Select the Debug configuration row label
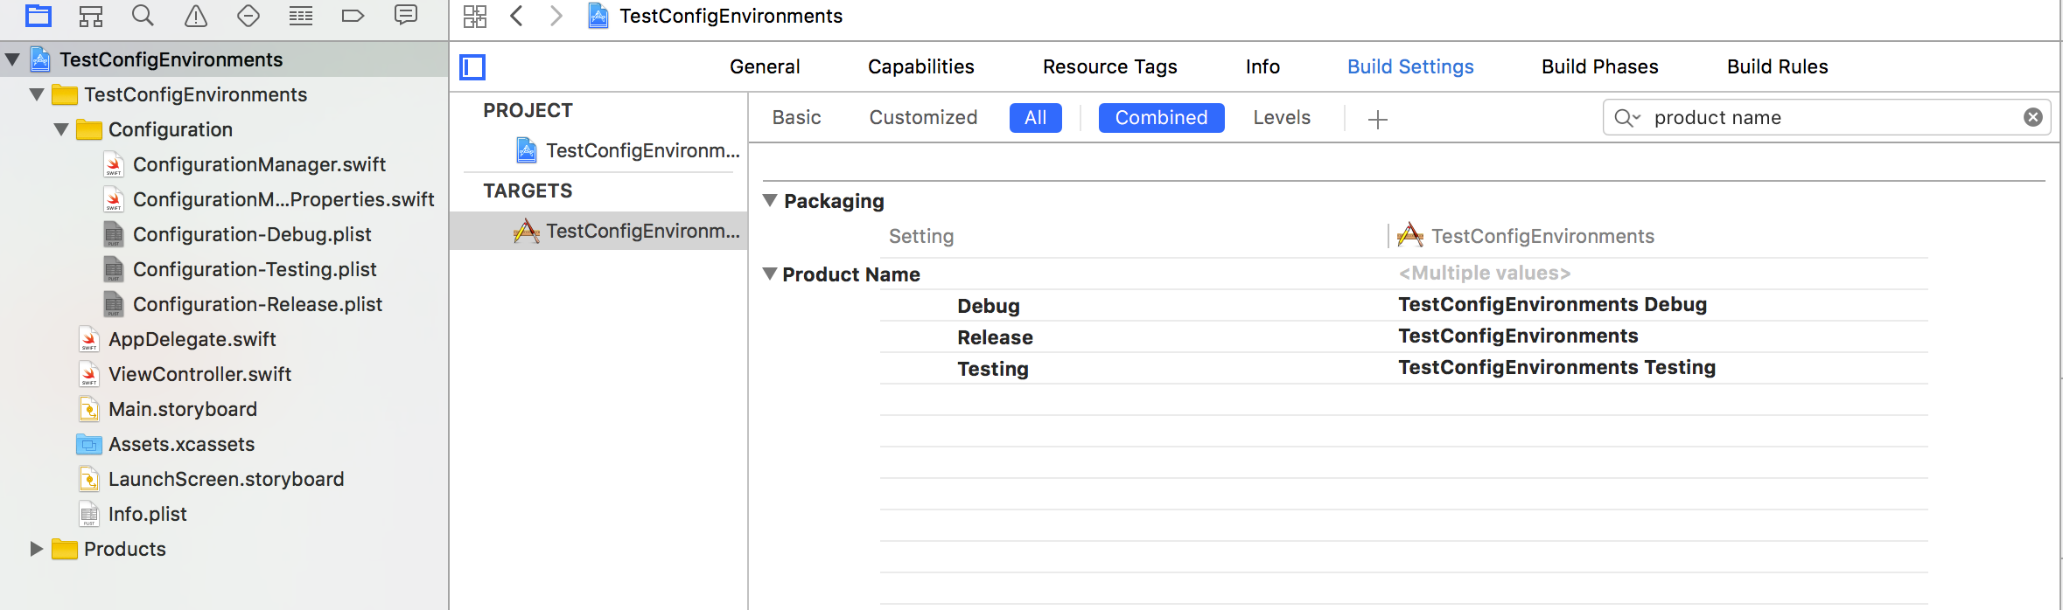Viewport: 2063px width, 610px height. click(x=989, y=306)
